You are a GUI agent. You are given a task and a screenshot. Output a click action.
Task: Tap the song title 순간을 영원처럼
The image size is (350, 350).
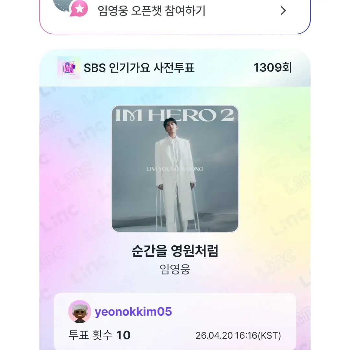[x=175, y=251]
